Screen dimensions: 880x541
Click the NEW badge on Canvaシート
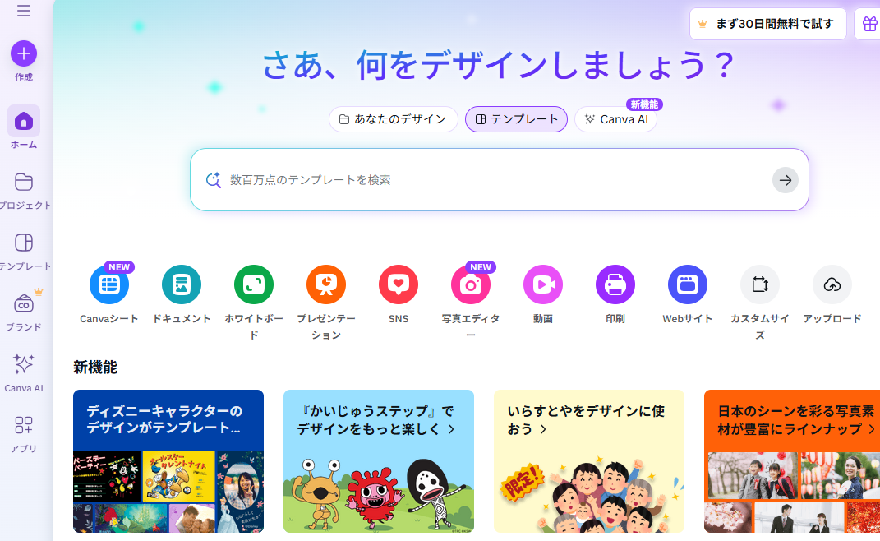click(x=119, y=267)
